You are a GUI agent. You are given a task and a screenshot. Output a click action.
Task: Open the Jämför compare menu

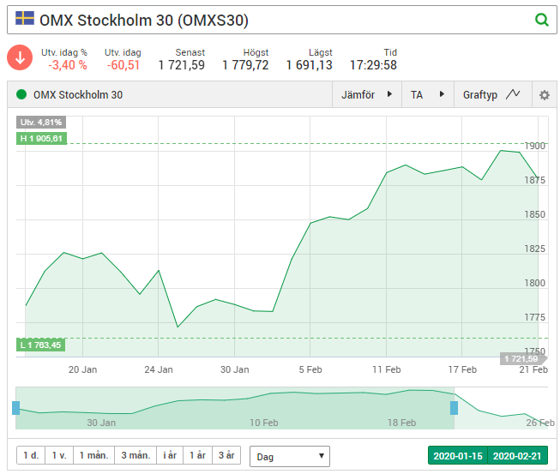[367, 94]
